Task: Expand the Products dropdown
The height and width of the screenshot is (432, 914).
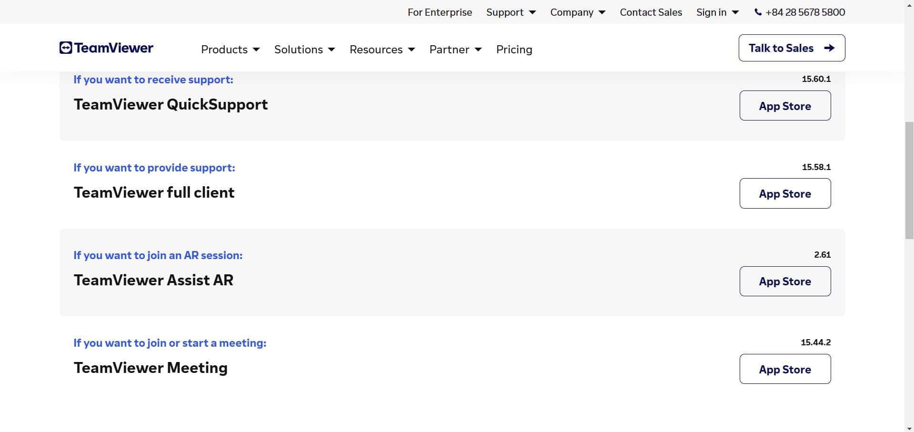Action: coord(230,50)
